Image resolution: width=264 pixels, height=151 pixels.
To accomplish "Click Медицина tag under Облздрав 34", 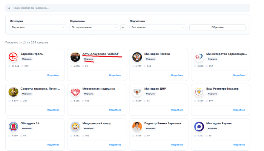I will [x=27, y=128].
